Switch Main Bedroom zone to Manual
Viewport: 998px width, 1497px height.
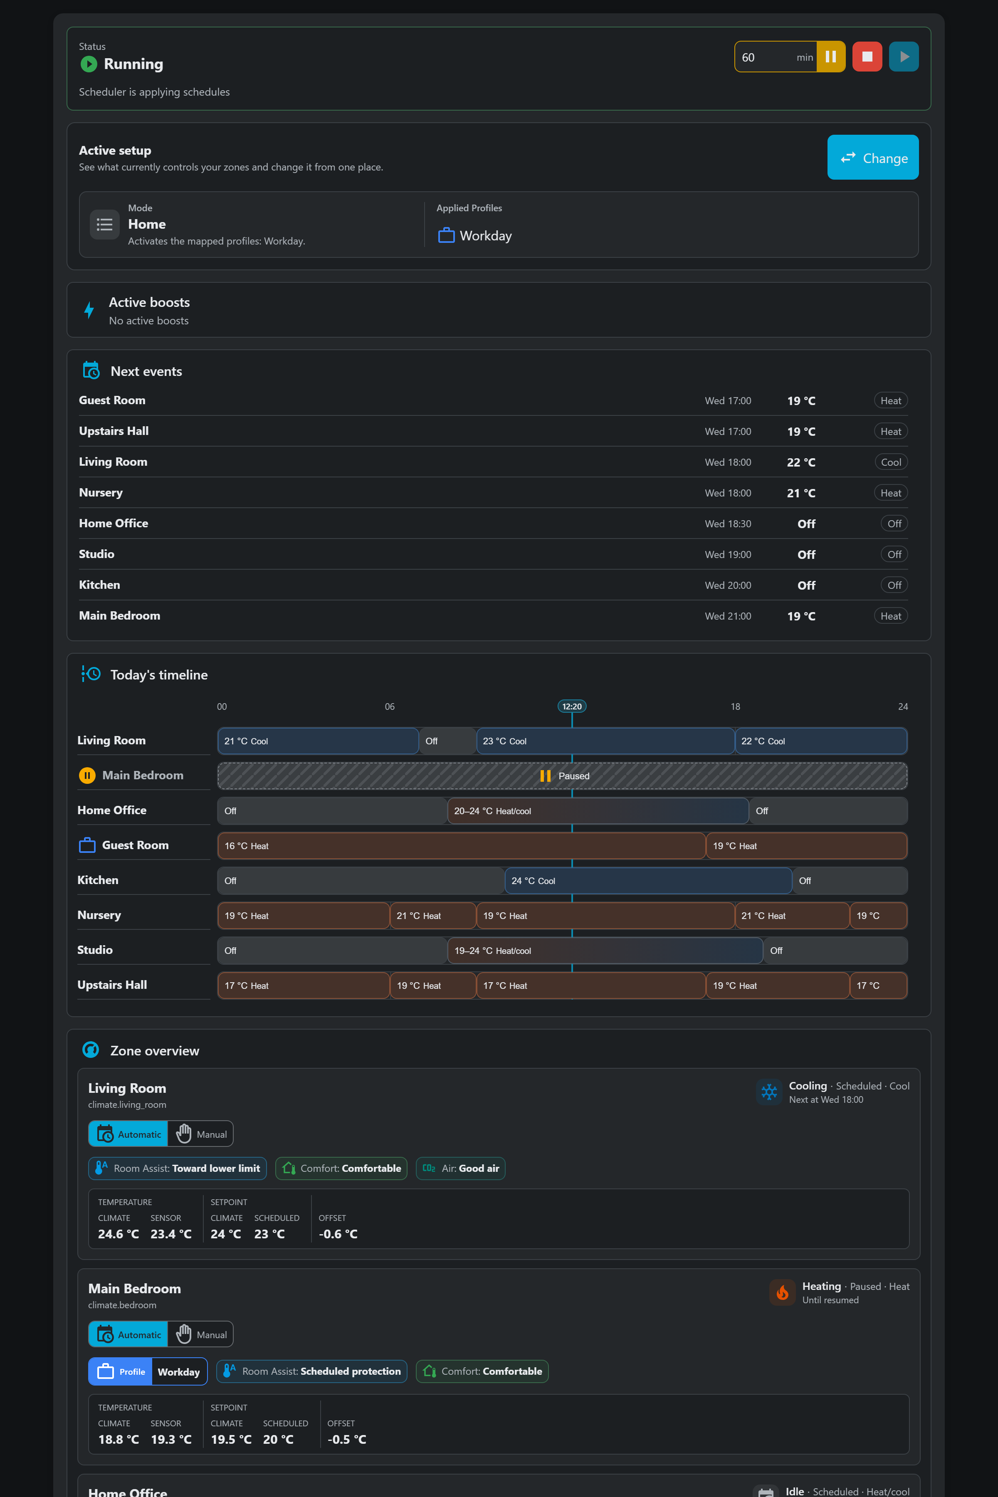200,1334
